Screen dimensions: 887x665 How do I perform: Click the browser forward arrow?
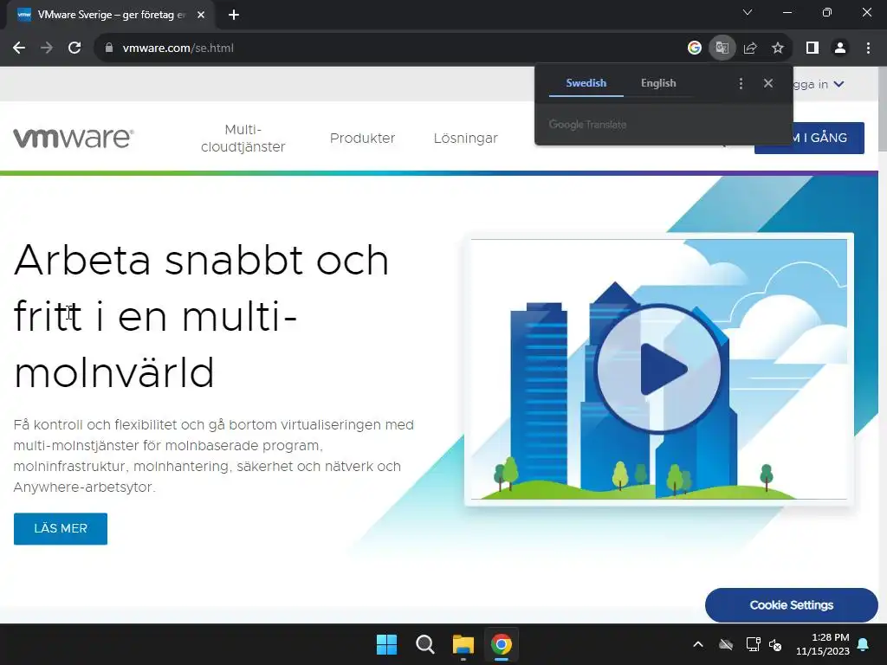47,48
